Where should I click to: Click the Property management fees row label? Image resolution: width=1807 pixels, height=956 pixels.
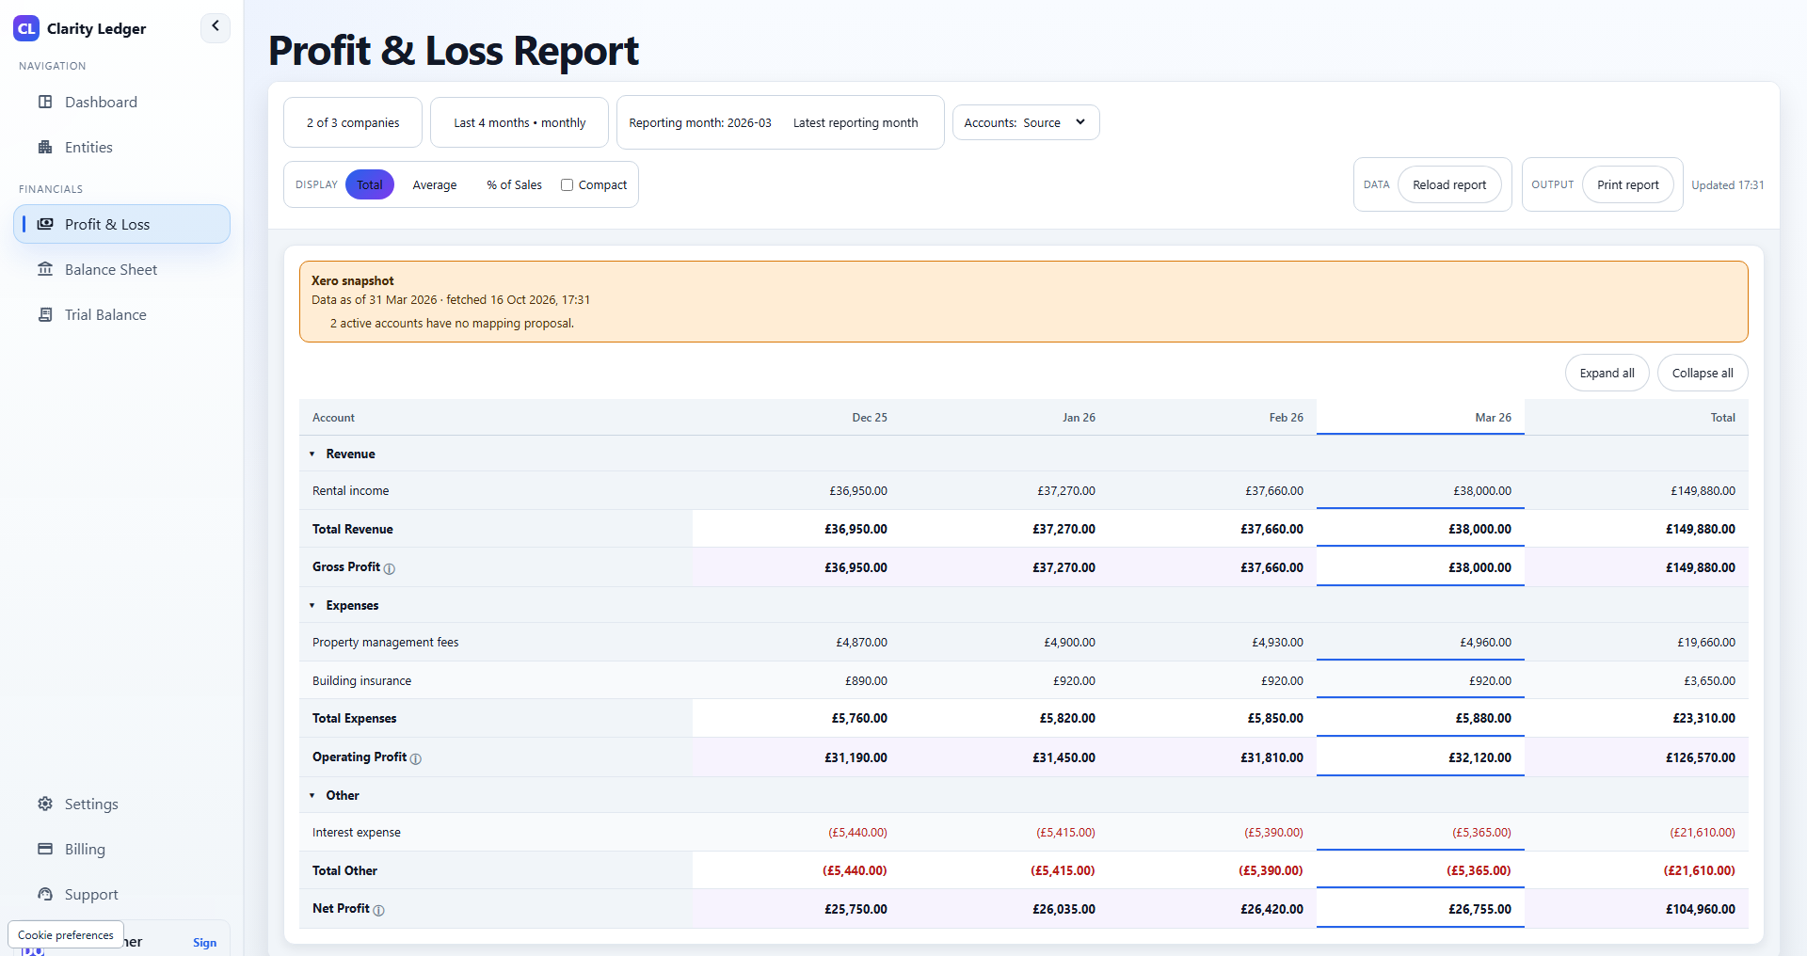tap(386, 642)
